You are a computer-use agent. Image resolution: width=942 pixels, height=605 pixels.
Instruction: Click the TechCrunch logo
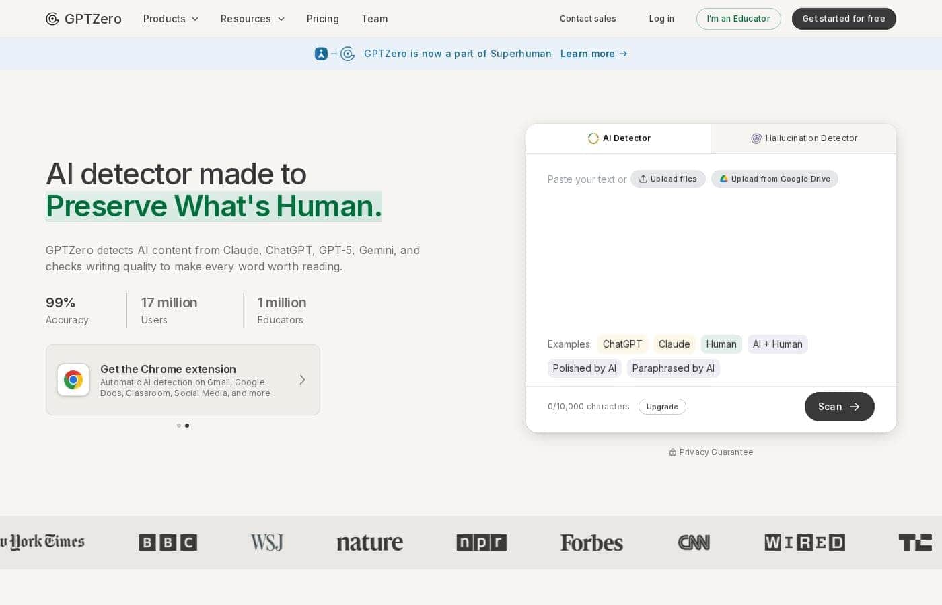coord(915,542)
